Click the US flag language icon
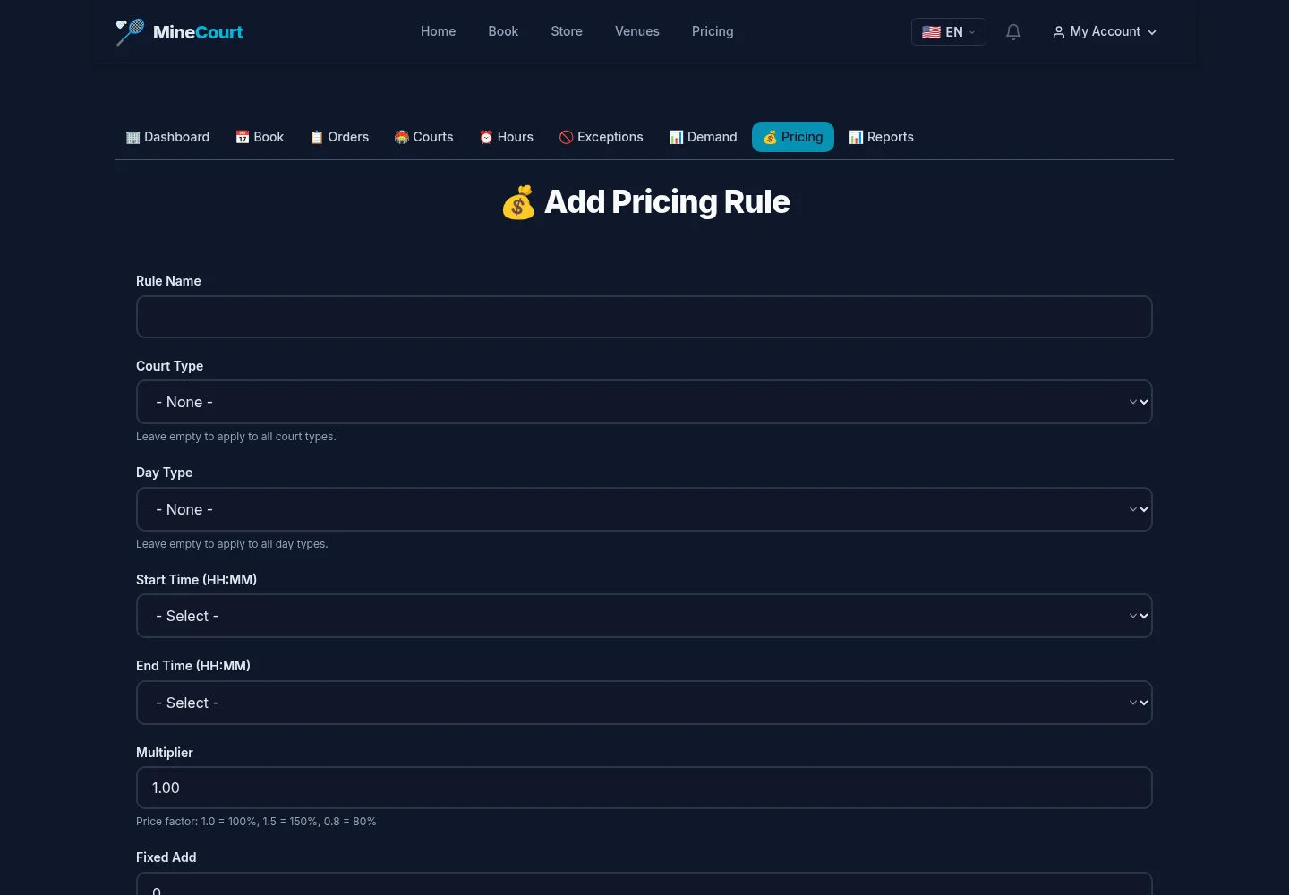 (x=931, y=32)
